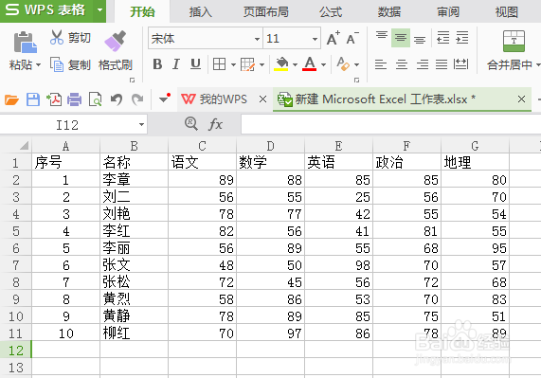Increase font size with A+ icon
The width and height of the screenshot is (541, 378).
click(334, 38)
